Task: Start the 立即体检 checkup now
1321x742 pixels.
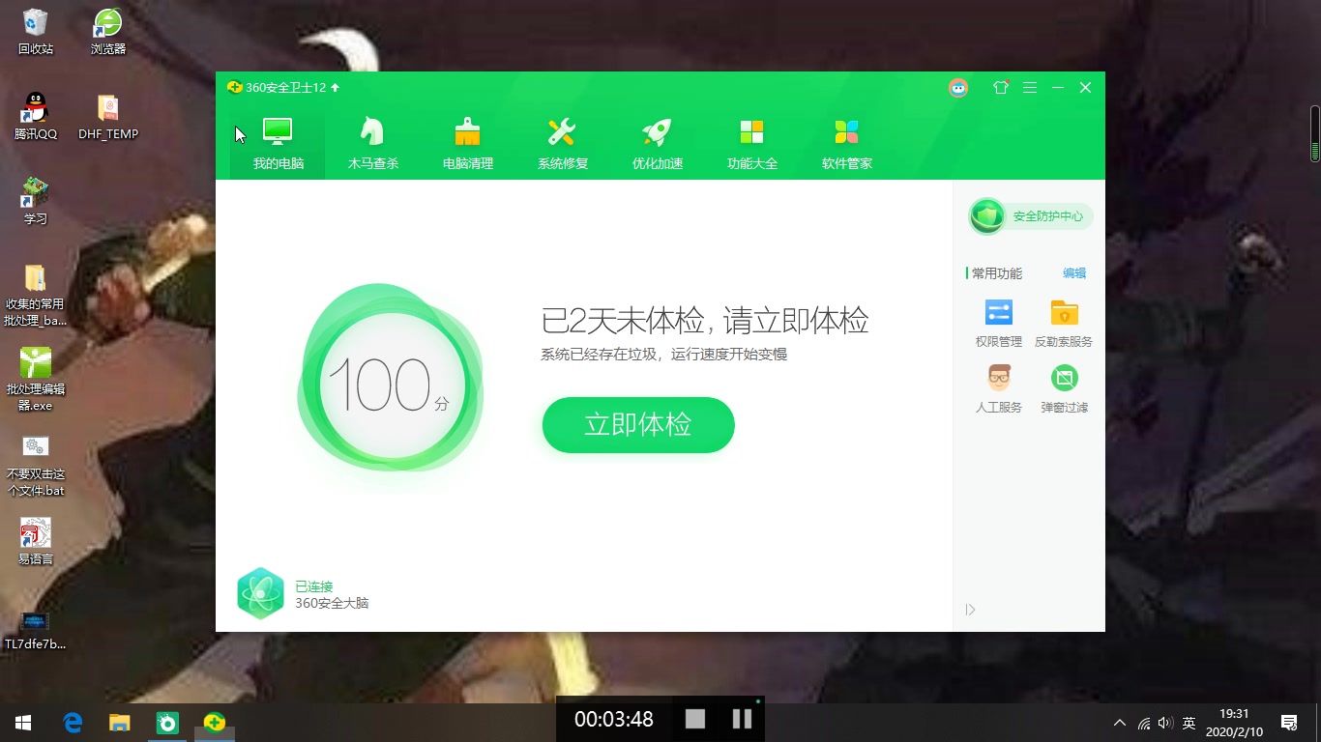Action: [x=638, y=425]
